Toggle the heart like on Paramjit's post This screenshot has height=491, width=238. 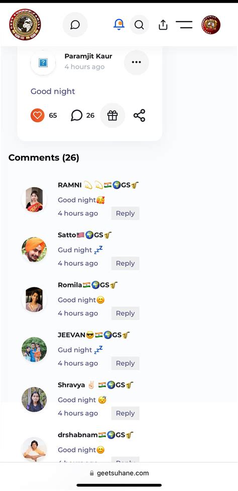(37, 115)
